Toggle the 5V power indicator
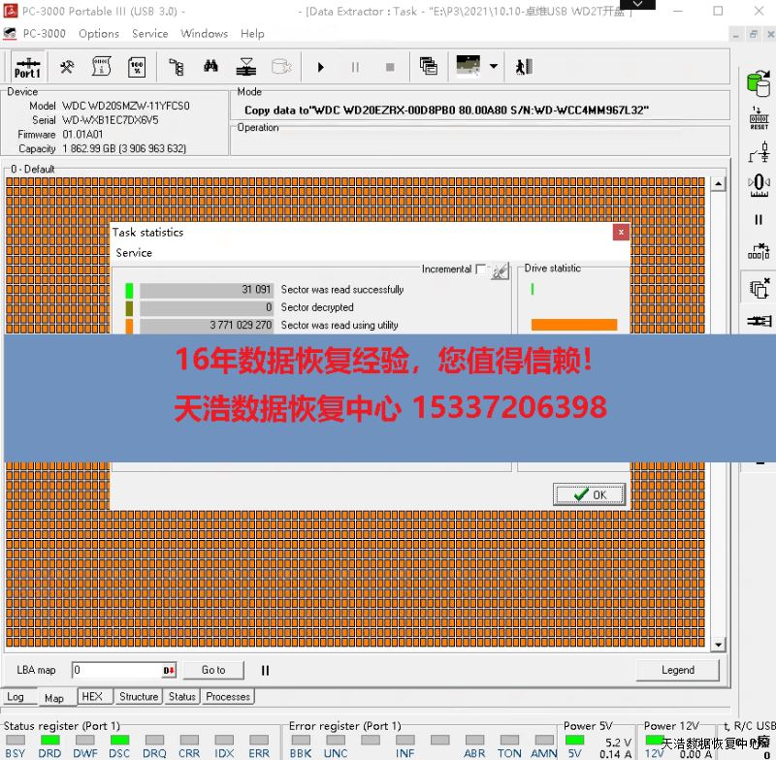The width and height of the screenshot is (776, 760). tap(575, 741)
